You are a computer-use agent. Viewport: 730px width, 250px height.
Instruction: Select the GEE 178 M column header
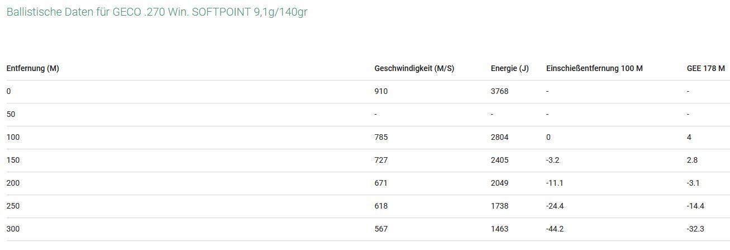tap(705, 68)
